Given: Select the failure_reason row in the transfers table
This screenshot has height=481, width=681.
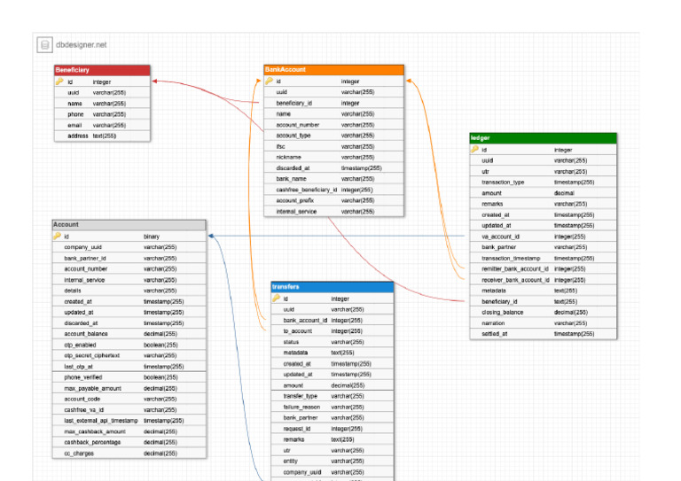Looking at the screenshot, I should point(333,407).
